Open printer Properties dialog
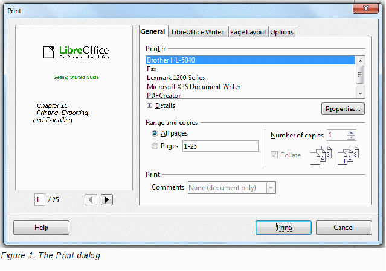The image size is (386, 271). pyautogui.click(x=343, y=109)
